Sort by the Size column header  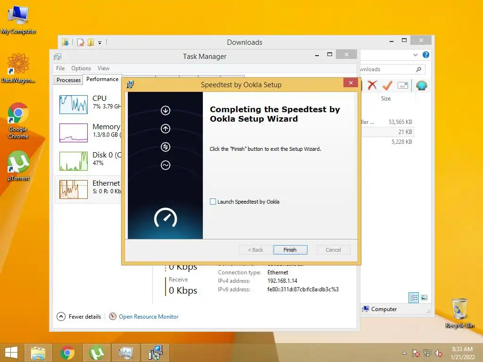397,98
